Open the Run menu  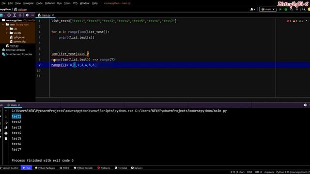59,3
